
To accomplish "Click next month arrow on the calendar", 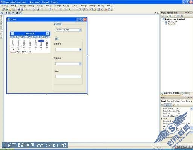I will coord(47,33).
